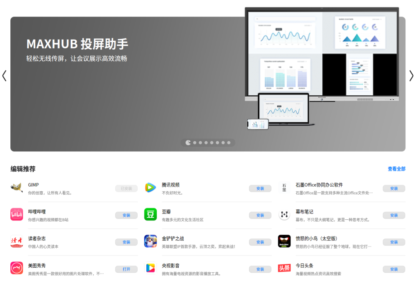
Task: Select the third banner pagination dot
Action: [x=200, y=142]
